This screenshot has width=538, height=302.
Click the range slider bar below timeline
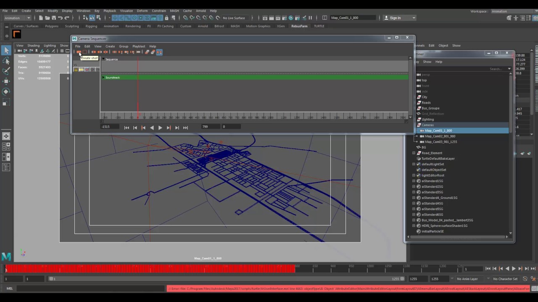click(x=227, y=279)
